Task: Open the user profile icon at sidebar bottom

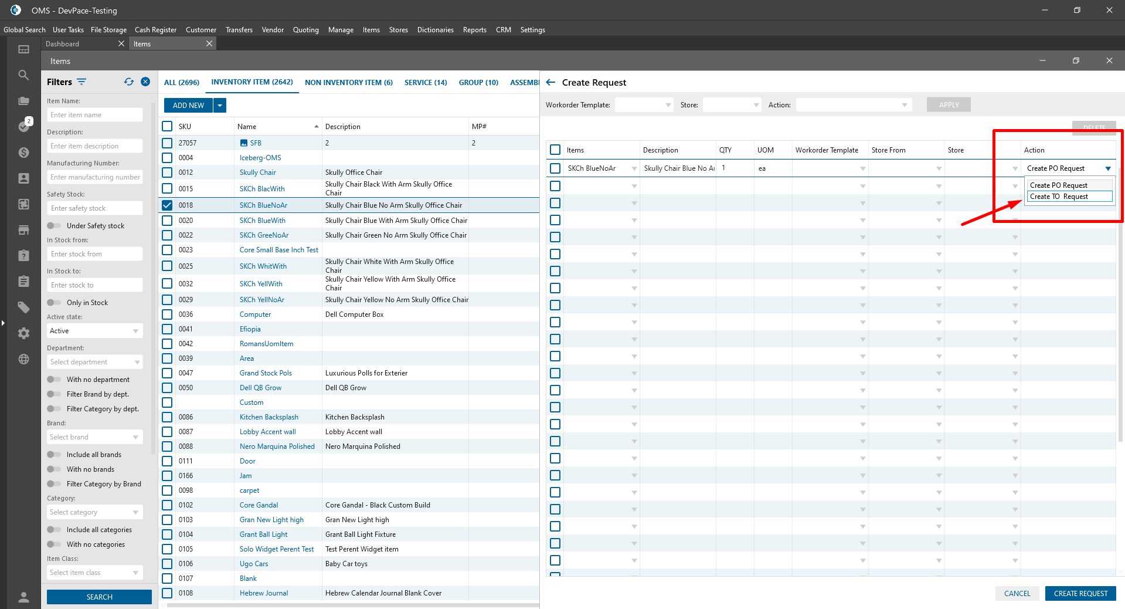Action: pos(23,597)
